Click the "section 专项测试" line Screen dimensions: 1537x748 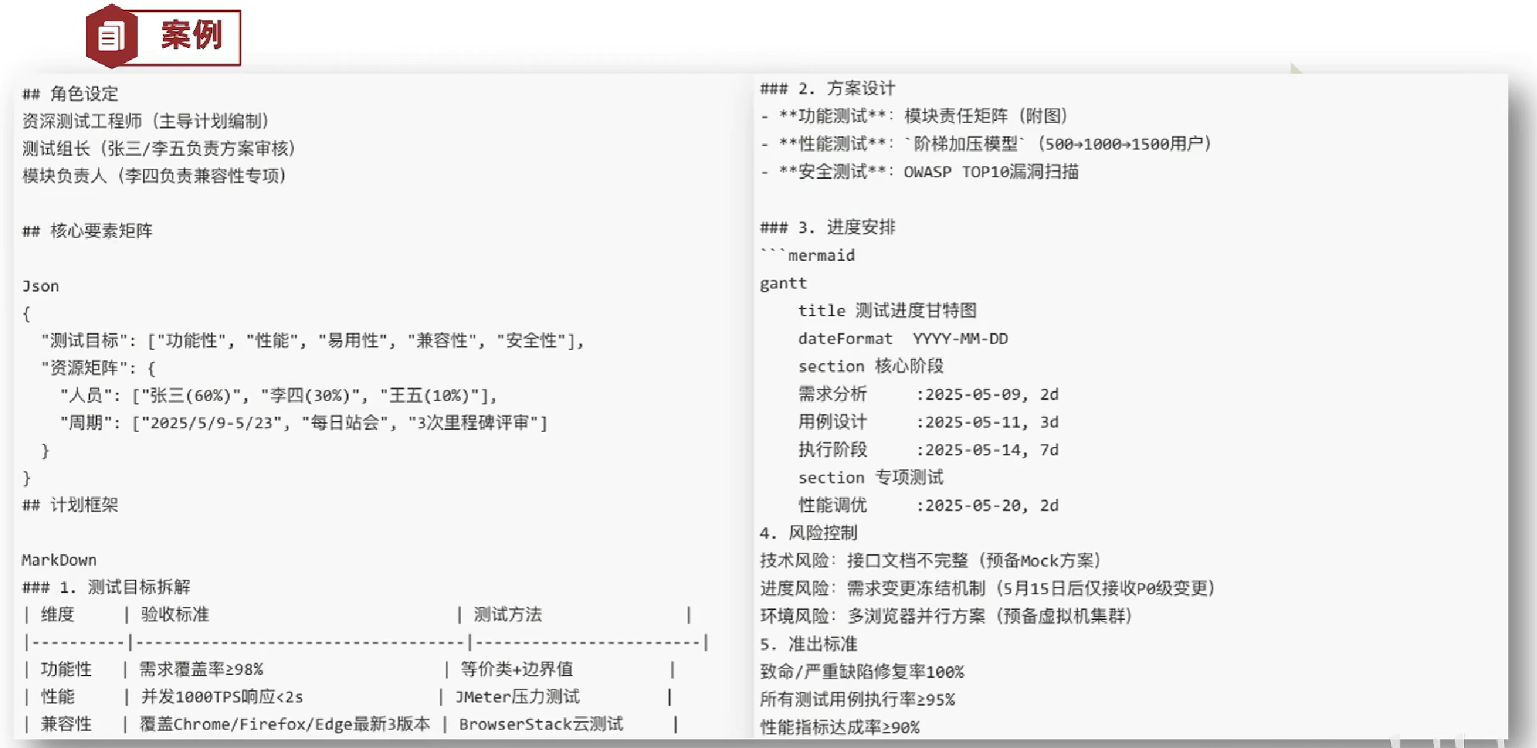[871, 477]
